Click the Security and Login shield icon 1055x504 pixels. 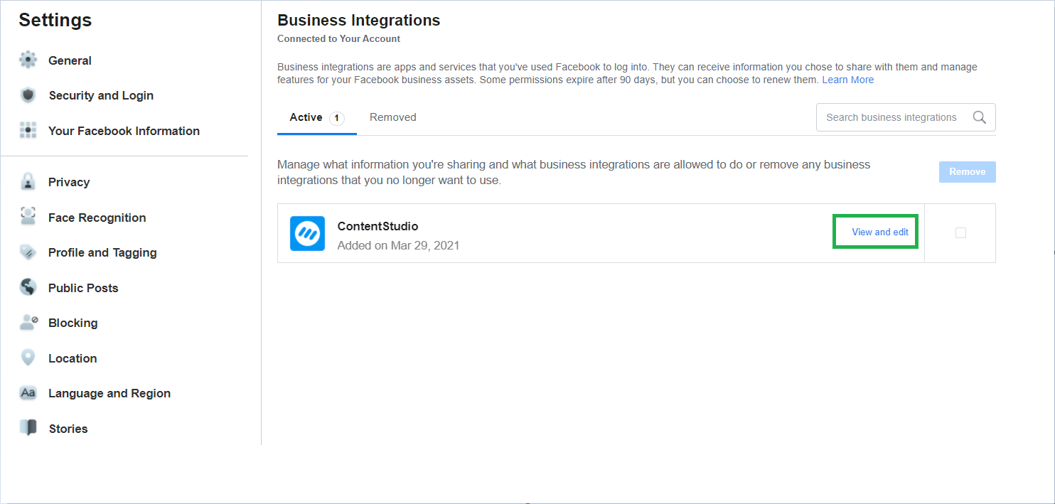(28, 95)
